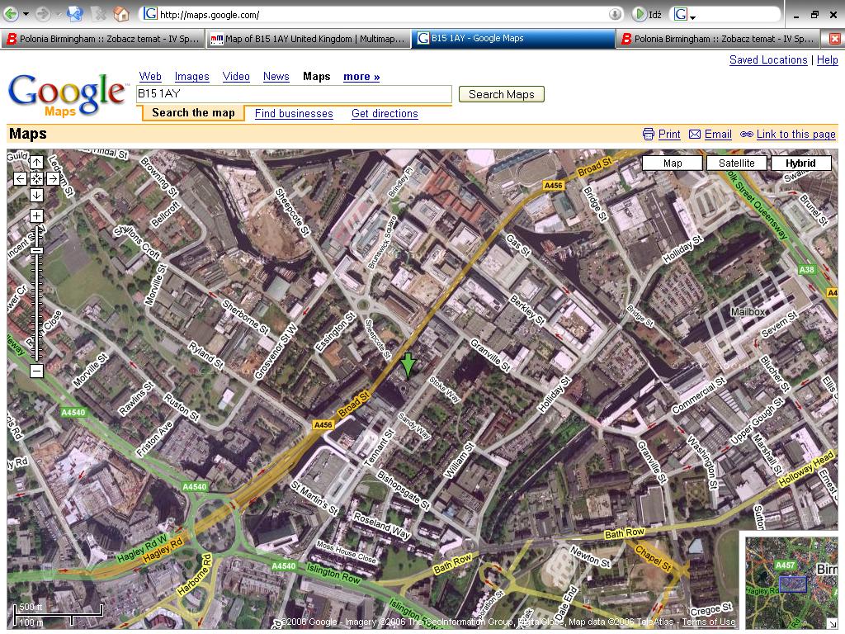
Task: Click the browser home icon
Action: click(121, 14)
